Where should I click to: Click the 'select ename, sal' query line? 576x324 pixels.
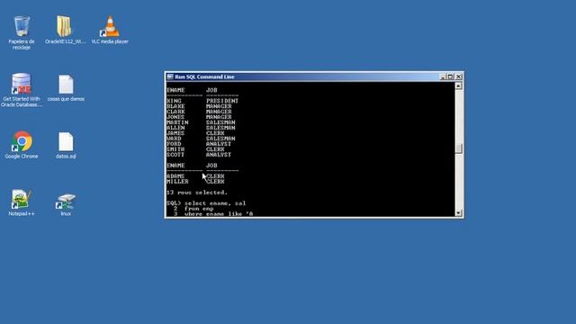[x=215, y=203]
